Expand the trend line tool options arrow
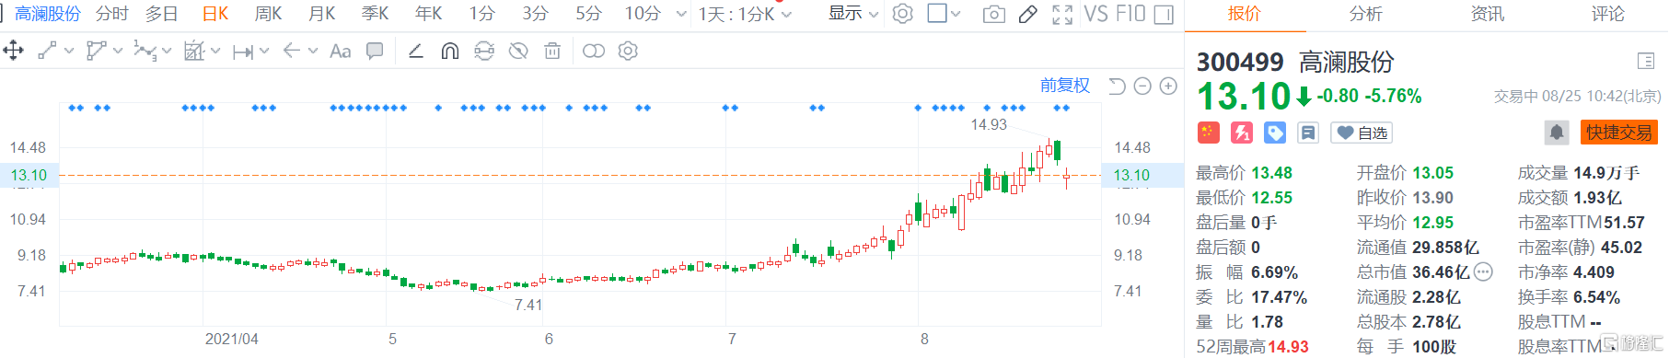This screenshot has width=1669, height=358. [69, 51]
